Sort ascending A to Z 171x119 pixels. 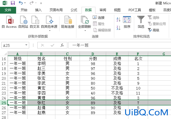tap(118, 20)
